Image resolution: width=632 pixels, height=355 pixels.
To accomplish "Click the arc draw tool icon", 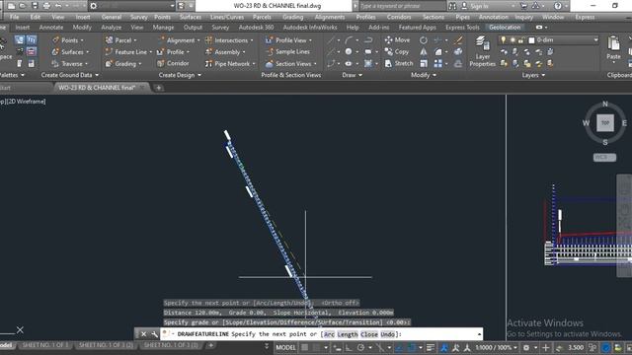I will pyautogui.click(x=349, y=39).
